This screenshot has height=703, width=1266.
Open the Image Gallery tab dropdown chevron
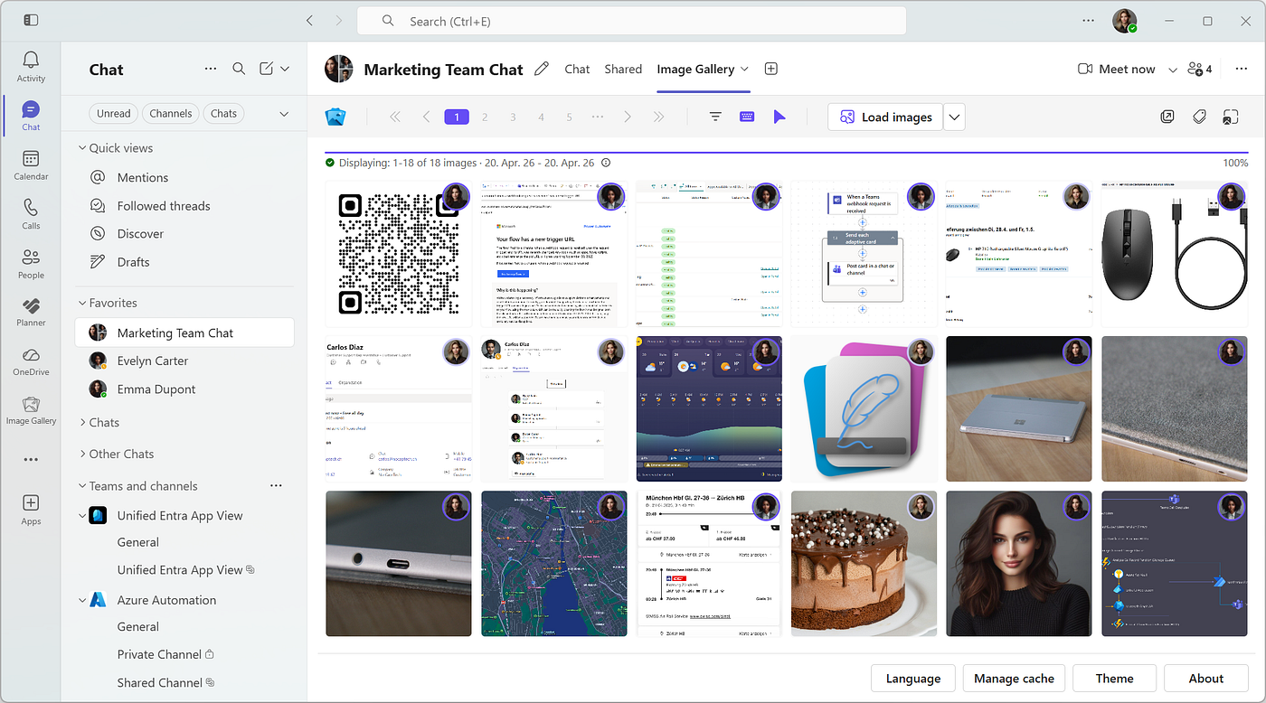(744, 69)
